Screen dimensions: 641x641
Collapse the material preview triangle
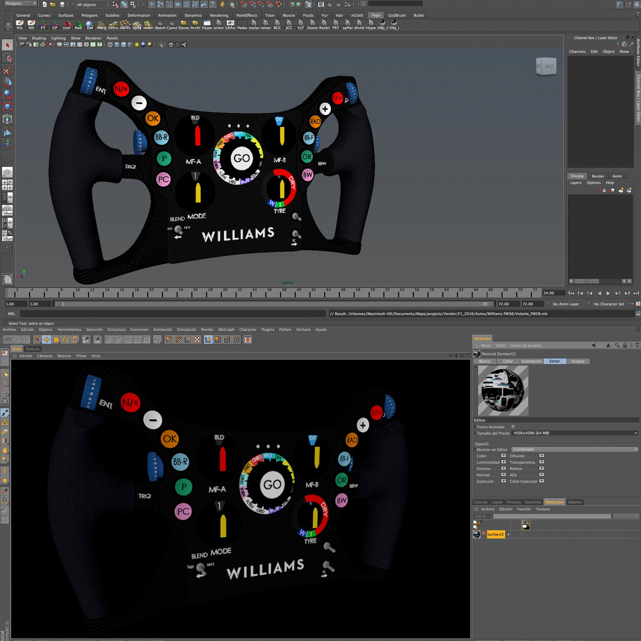(475, 367)
